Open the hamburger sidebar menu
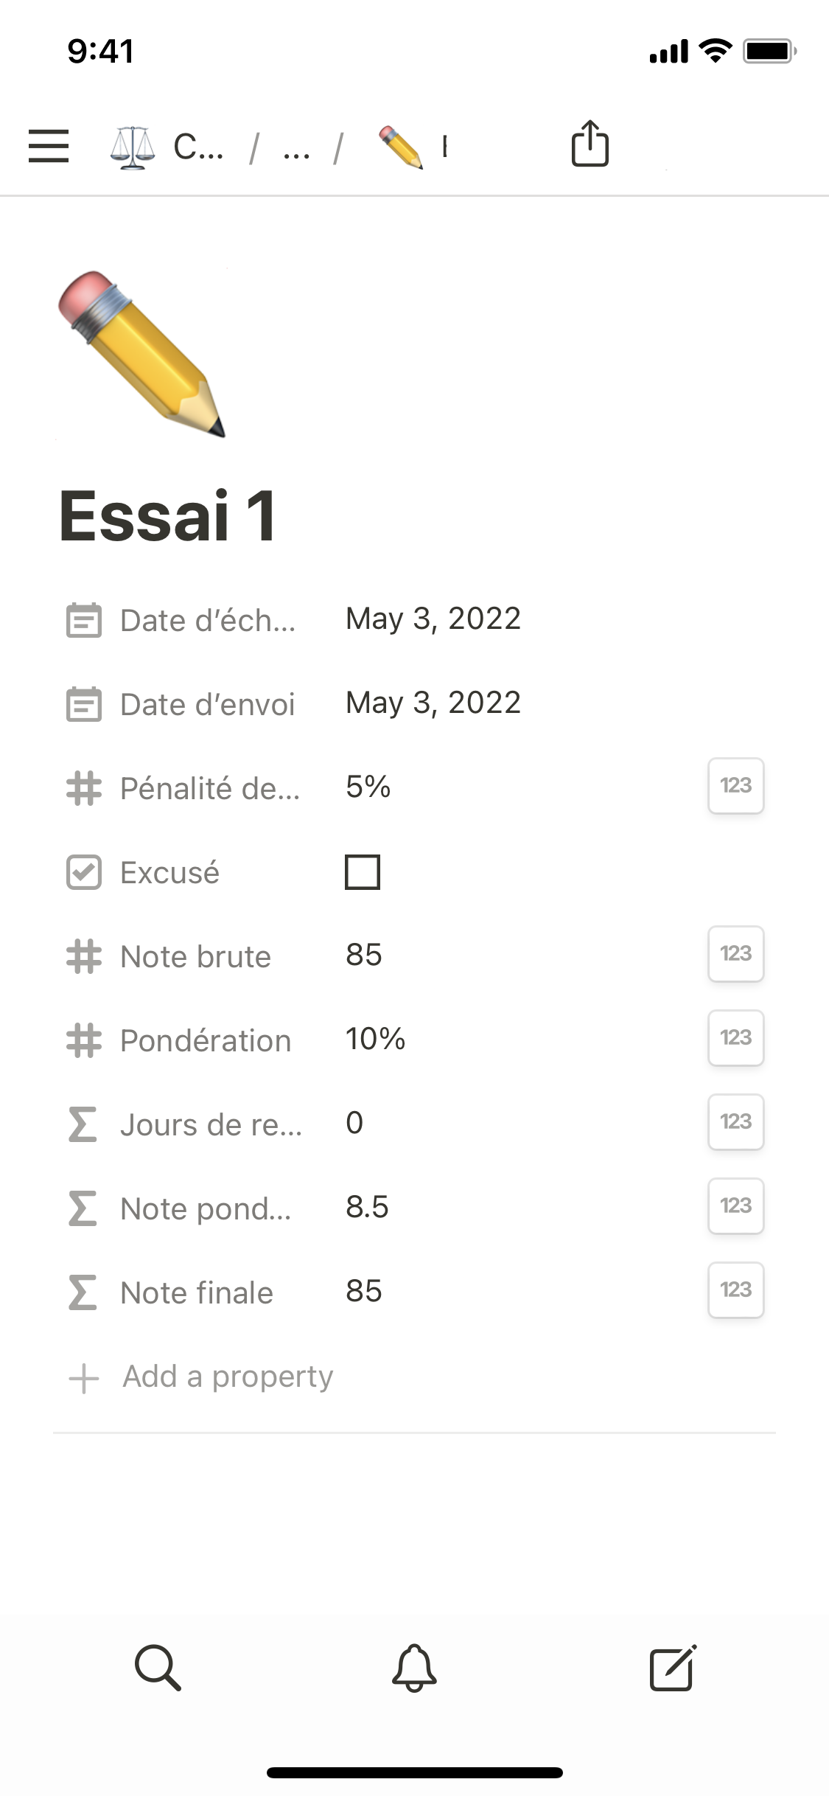829x1796 pixels. [x=49, y=145]
